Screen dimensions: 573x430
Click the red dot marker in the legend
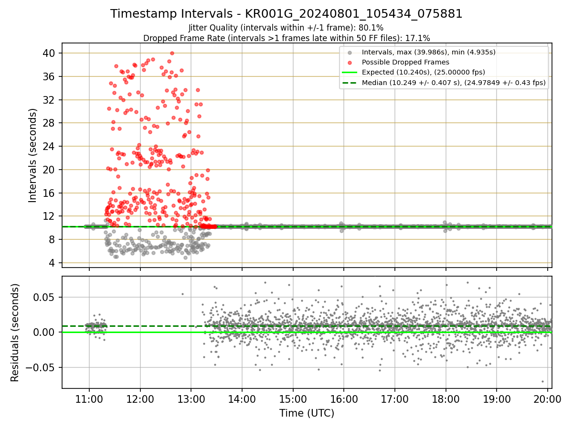click(x=350, y=63)
